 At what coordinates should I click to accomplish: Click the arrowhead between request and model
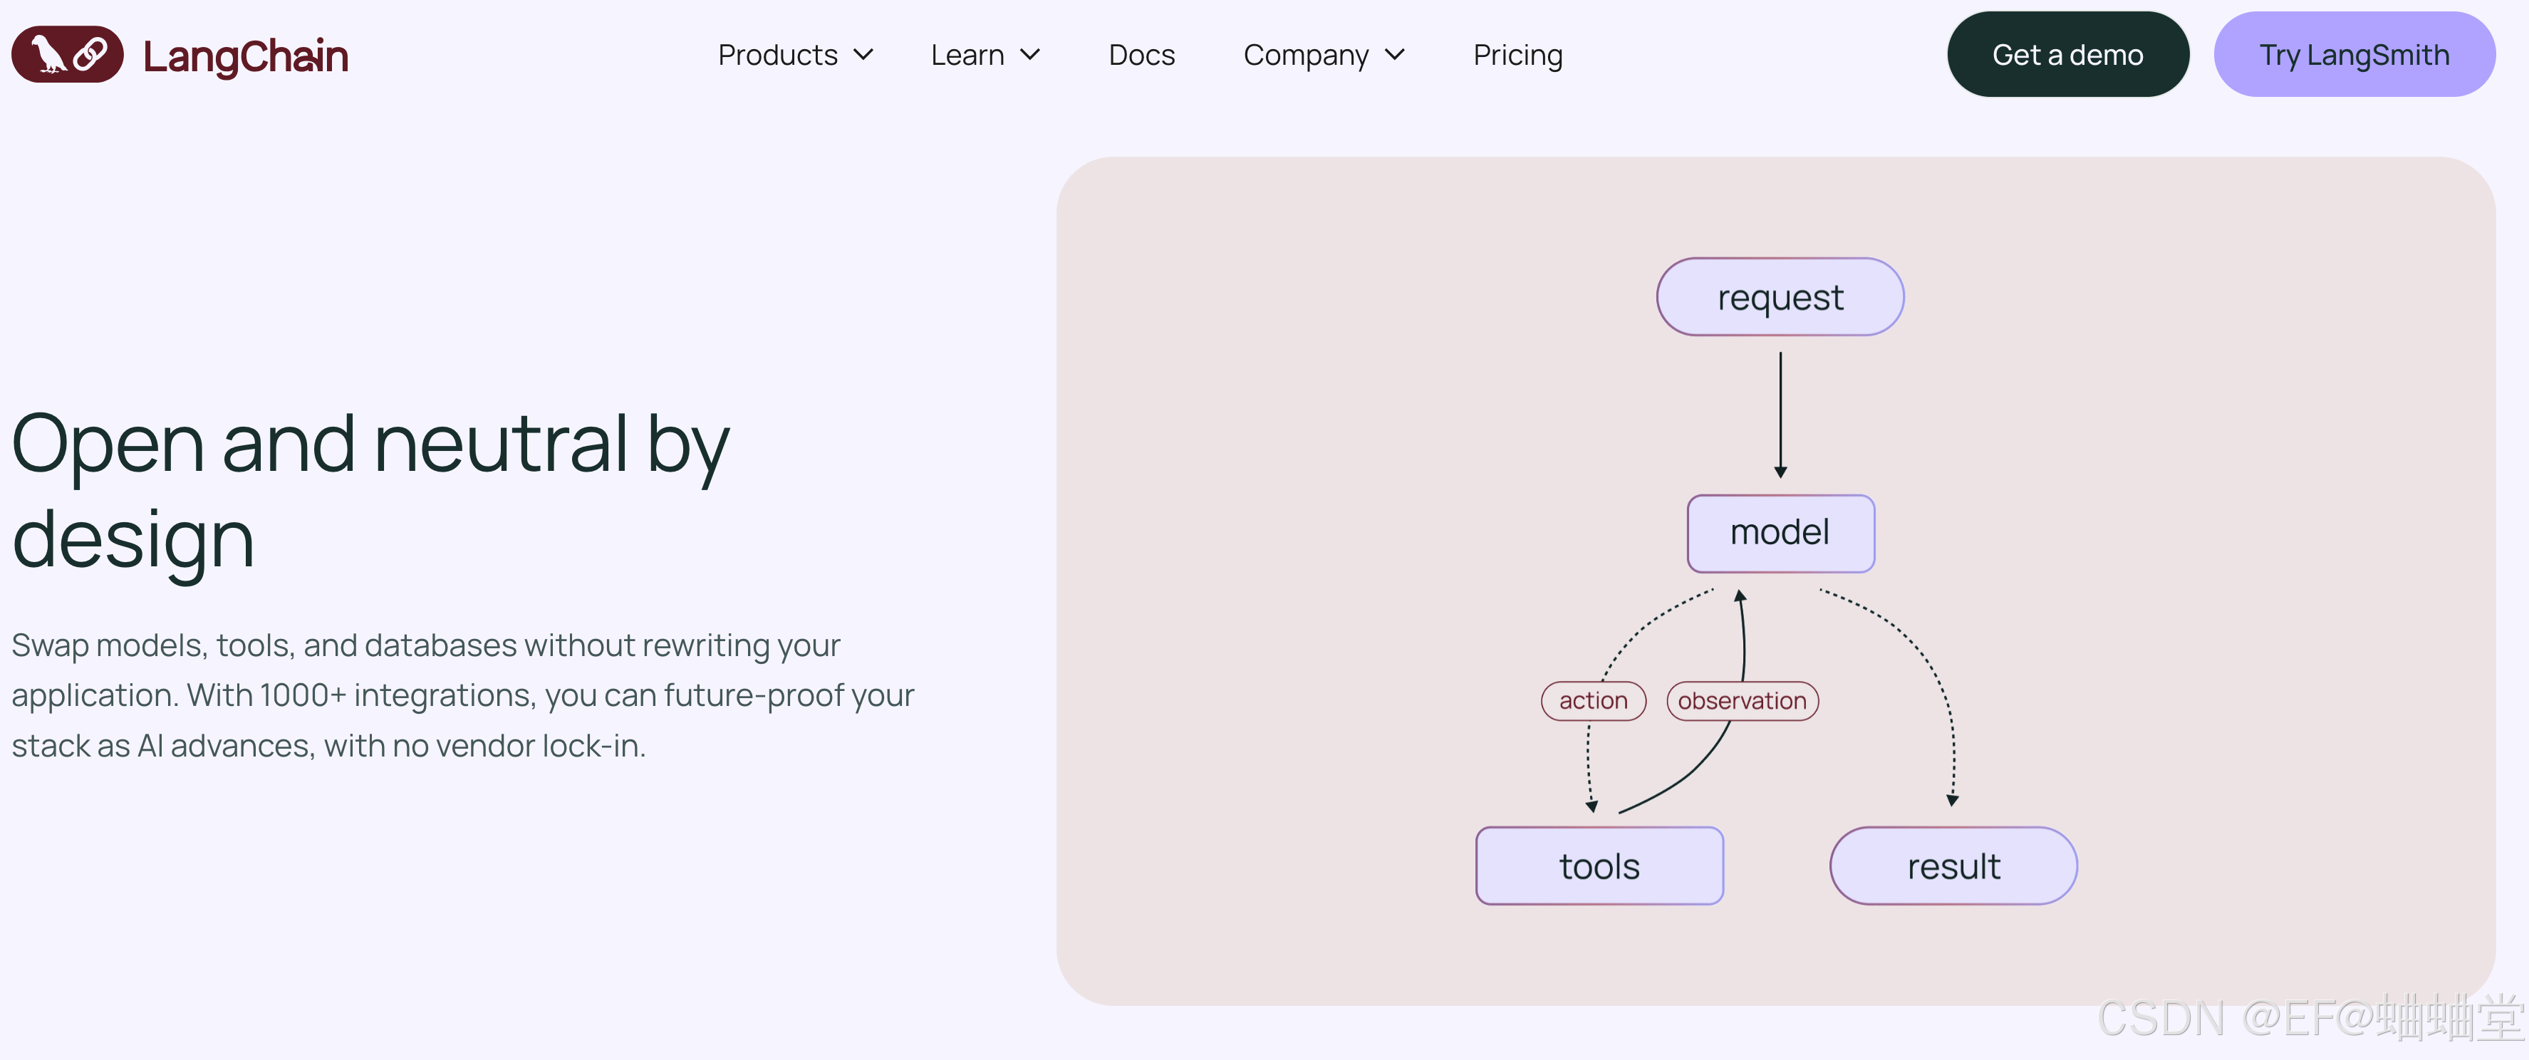coord(1780,472)
